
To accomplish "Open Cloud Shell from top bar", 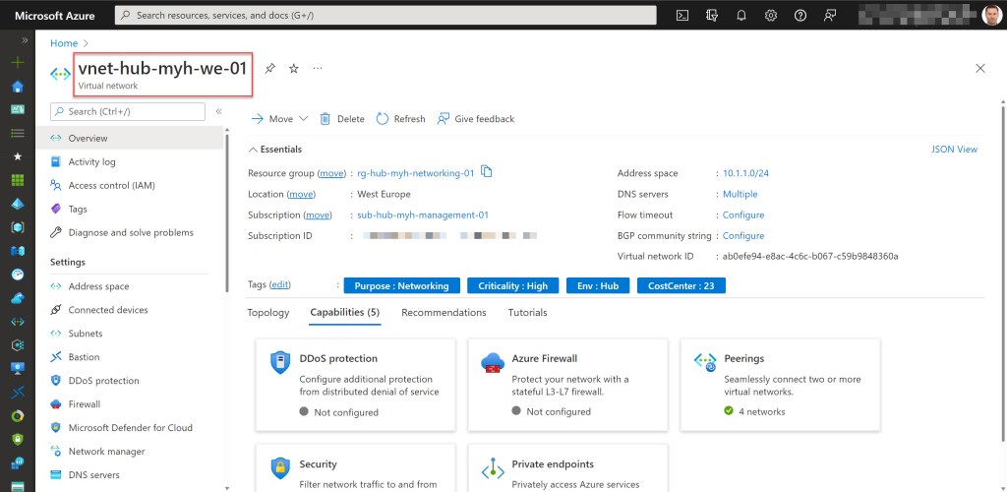I will point(682,15).
